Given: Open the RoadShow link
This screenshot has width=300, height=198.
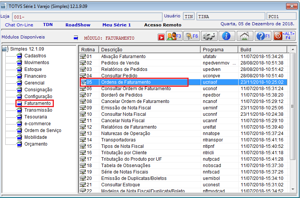Looking at the screenshot, I should 78,25.
